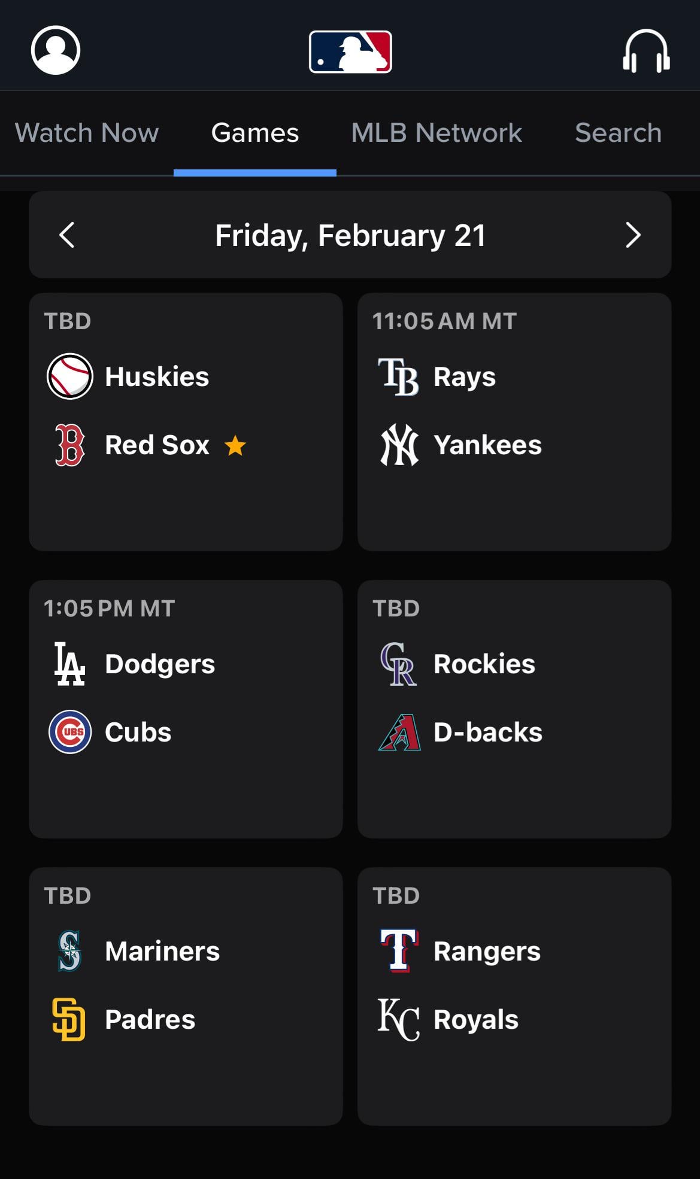The width and height of the screenshot is (700, 1179).
Task: Switch to the Watch Now tab
Action: [x=87, y=133]
